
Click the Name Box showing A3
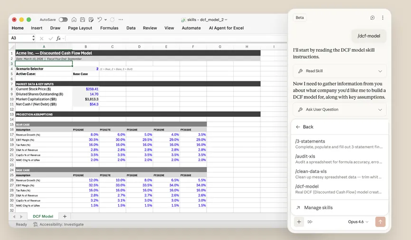point(20,38)
